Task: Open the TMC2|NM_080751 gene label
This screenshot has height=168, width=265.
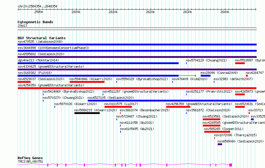Action: click(30, 161)
